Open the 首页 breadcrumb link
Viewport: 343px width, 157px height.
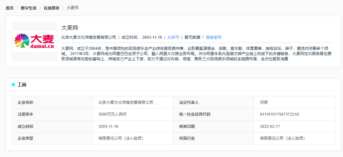[x=10, y=8]
